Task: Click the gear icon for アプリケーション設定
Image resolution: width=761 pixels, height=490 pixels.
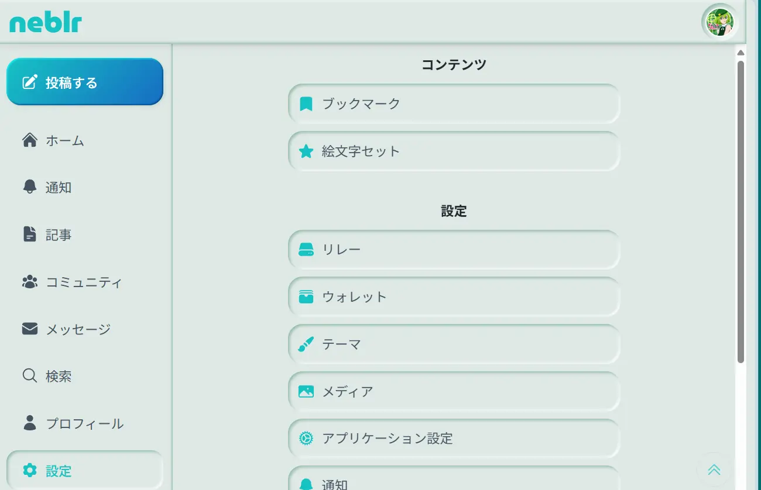Action: pyautogui.click(x=306, y=439)
